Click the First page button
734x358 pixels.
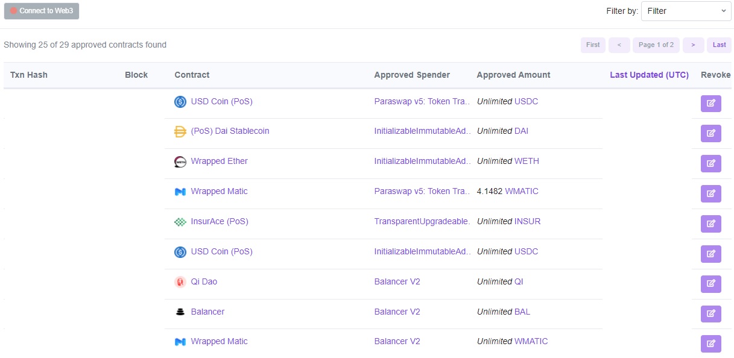pos(593,45)
